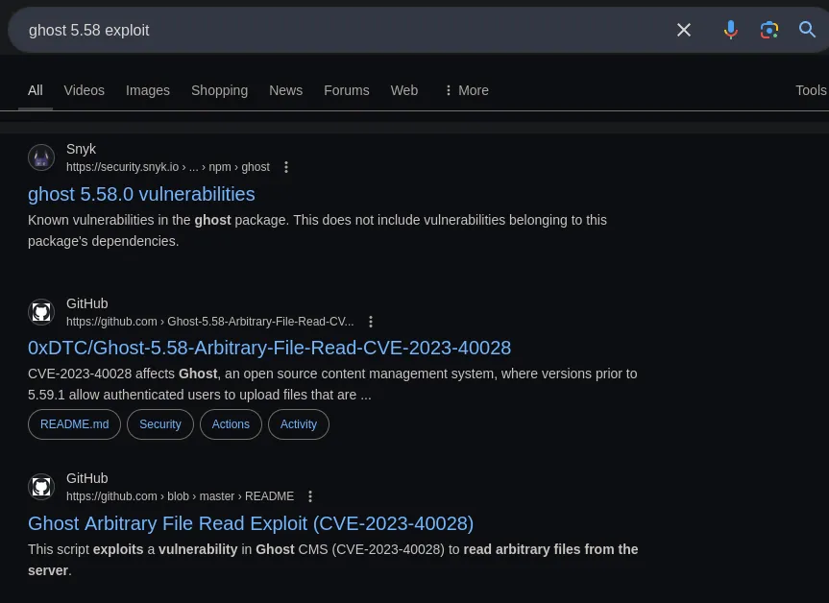Open ghost 5.58.0 vulnerabilities link
This screenshot has width=829, height=603.
click(x=141, y=194)
